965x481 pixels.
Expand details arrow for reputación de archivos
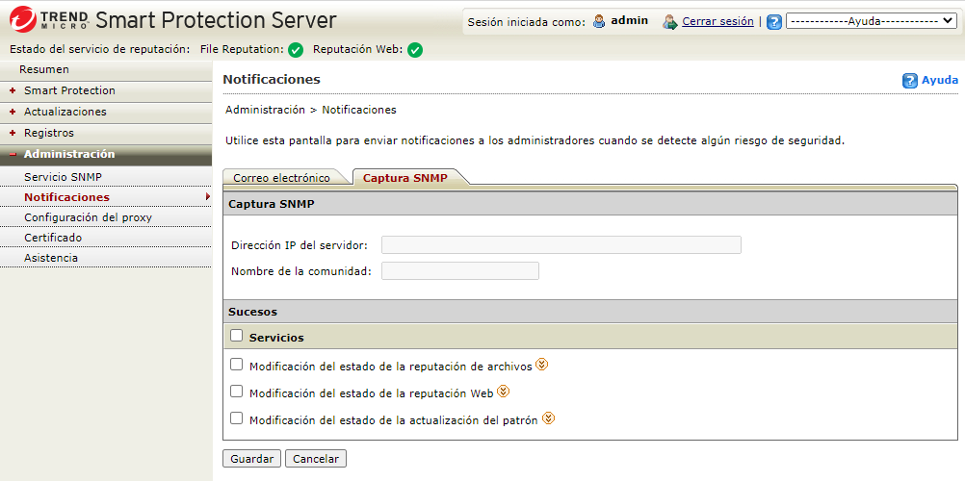tap(541, 365)
